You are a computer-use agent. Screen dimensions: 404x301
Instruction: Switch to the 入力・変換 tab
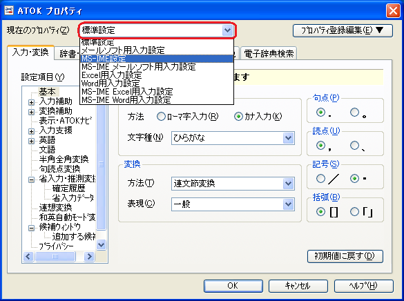[30, 52]
